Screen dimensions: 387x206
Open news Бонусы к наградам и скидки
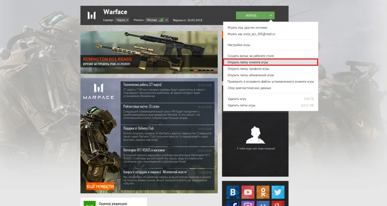[167, 179]
